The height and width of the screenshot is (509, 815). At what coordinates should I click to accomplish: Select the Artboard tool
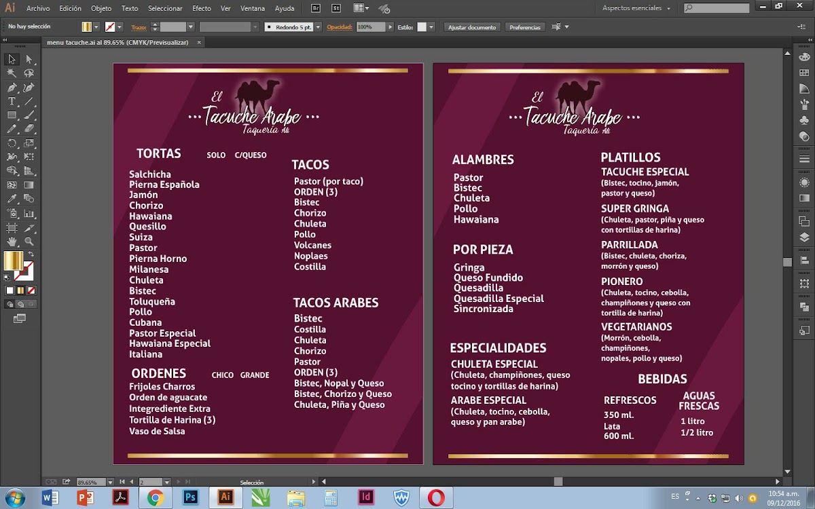(12, 227)
